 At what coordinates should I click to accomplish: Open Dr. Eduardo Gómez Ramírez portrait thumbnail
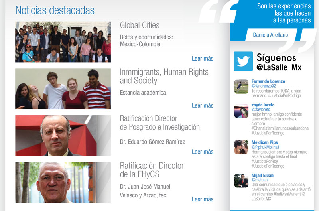click(x=63, y=136)
